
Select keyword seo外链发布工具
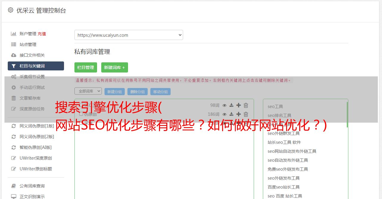coord(284,178)
